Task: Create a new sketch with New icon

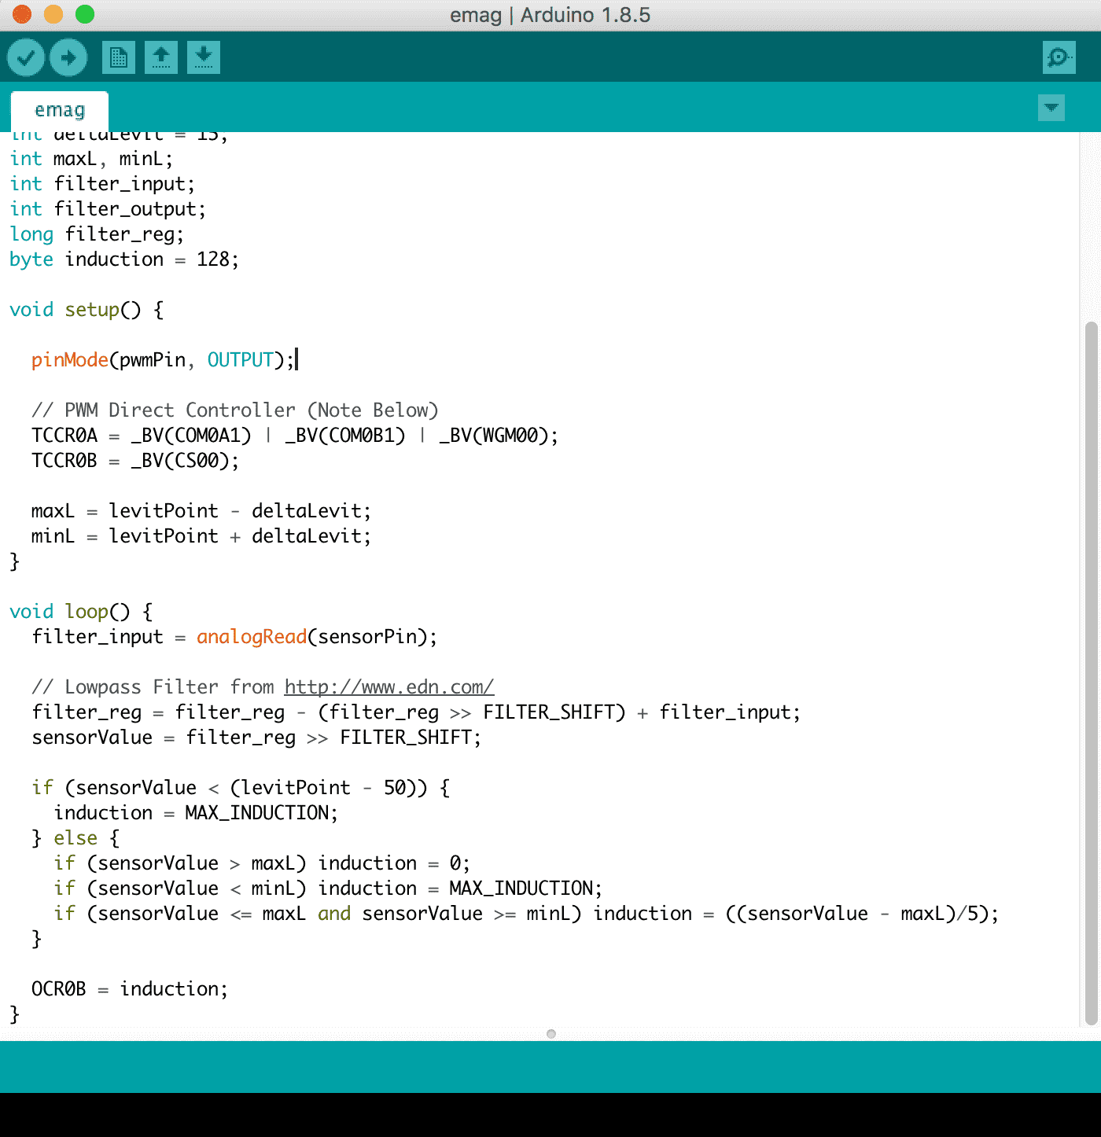Action: pos(119,57)
